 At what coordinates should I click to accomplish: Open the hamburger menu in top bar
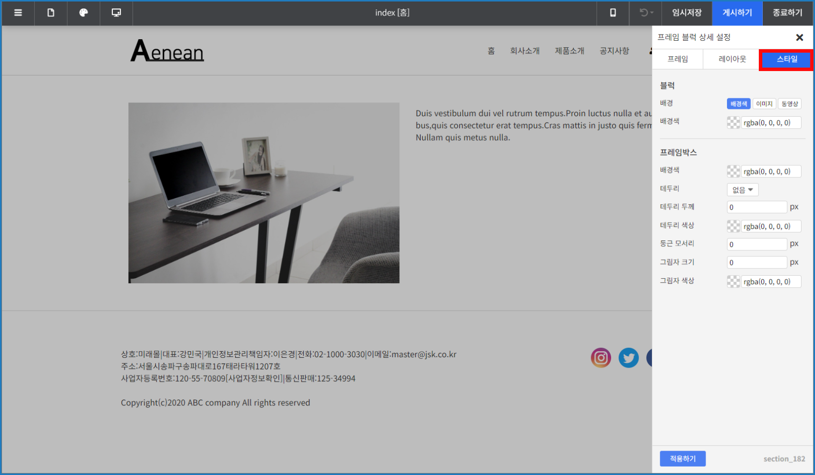(x=18, y=13)
